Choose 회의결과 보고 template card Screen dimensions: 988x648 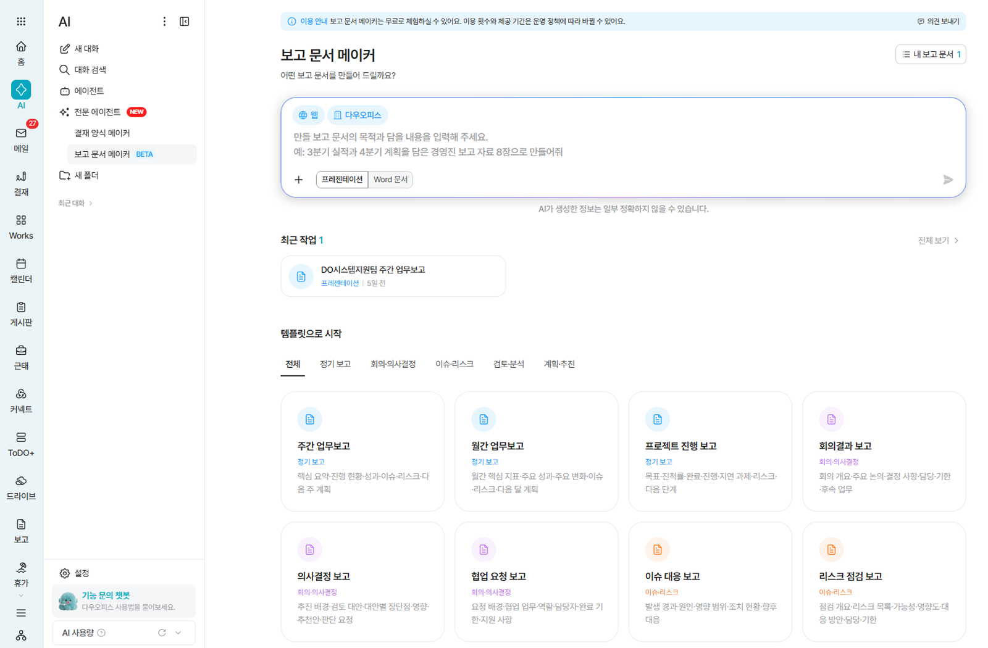click(x=884, y=452)
